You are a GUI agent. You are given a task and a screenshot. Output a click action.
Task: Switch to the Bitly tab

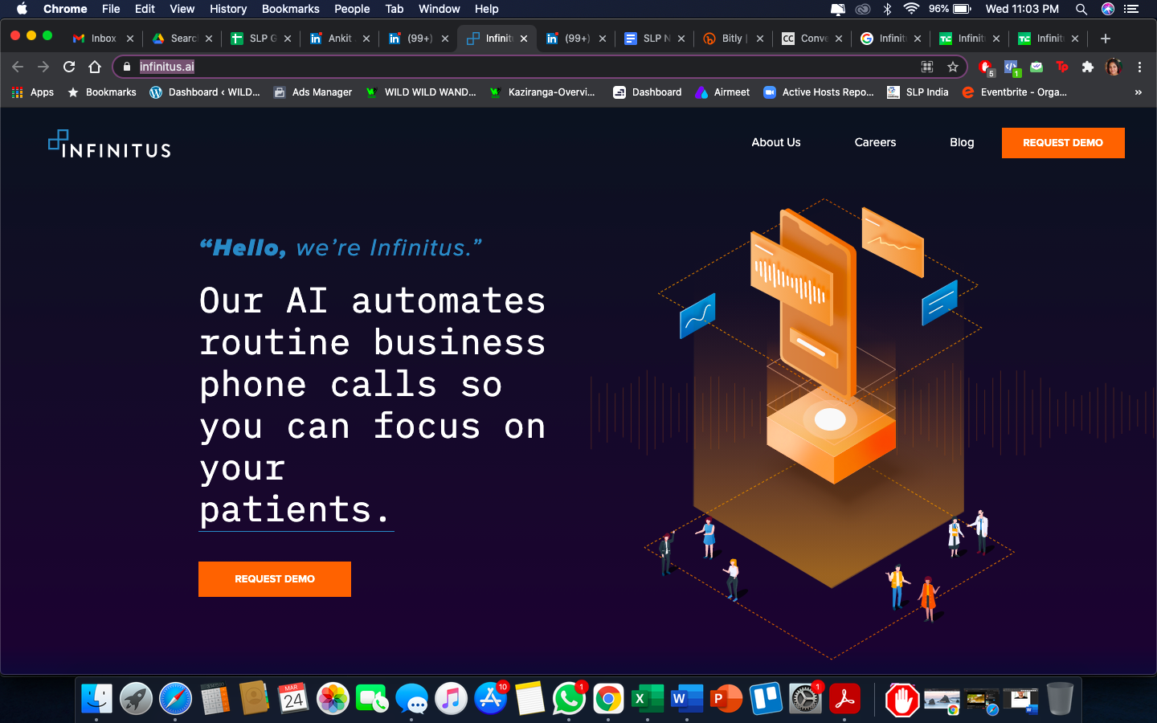[732, 38]
